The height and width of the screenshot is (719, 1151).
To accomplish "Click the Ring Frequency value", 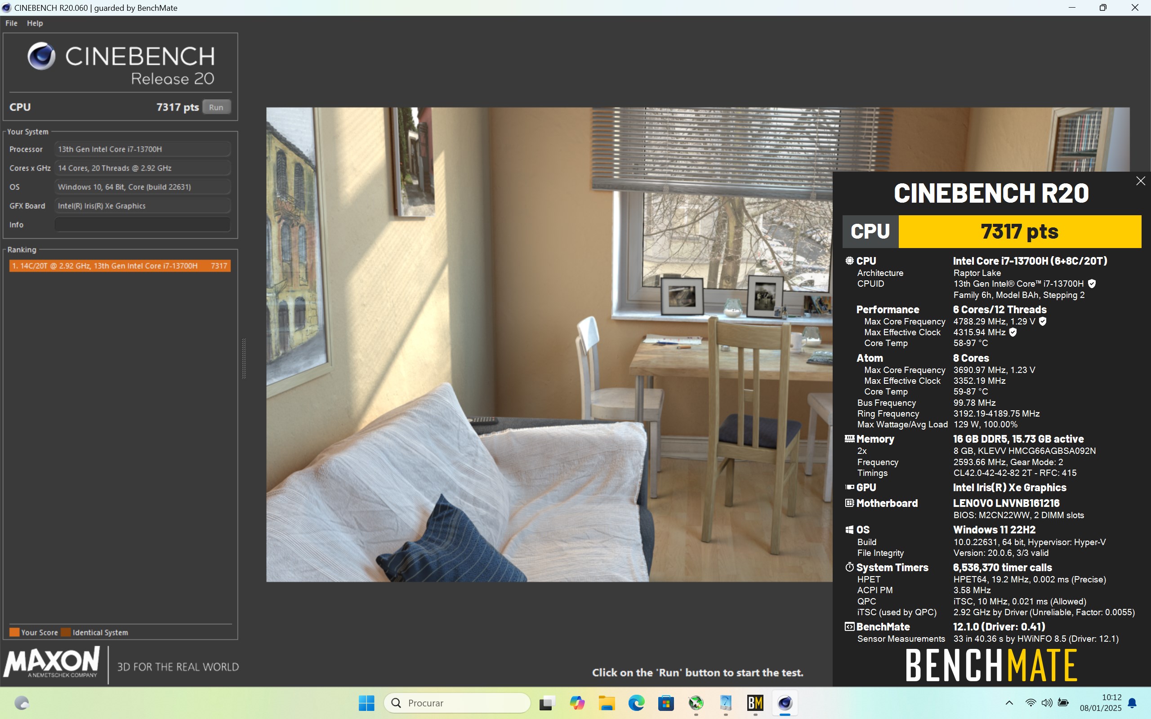I will 996,414.
